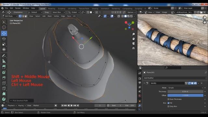Enable the Only Rim checkbox
The image size is (208, 117).
click(168, 106)
